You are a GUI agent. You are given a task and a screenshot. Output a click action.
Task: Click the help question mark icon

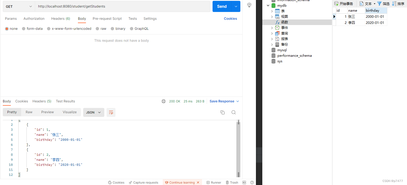coord(252,182)
